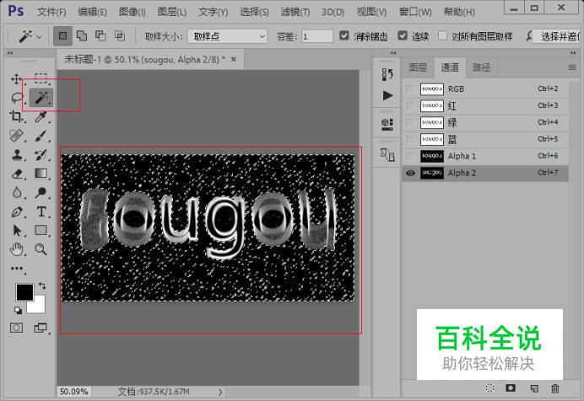This screenshot has height=401, width=584.
Task: Select the Blur tool
Action: click(x=16, y=192)
